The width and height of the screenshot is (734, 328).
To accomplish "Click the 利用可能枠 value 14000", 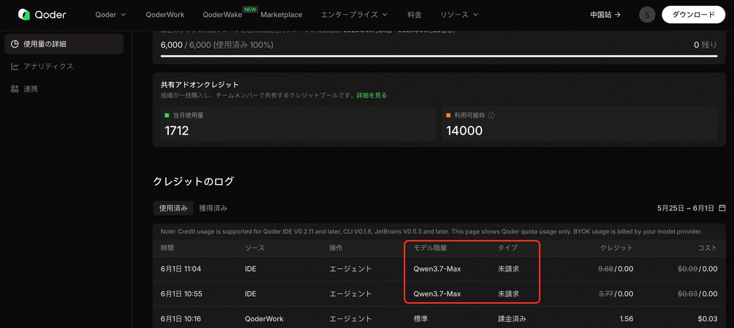I will point(464,131).
